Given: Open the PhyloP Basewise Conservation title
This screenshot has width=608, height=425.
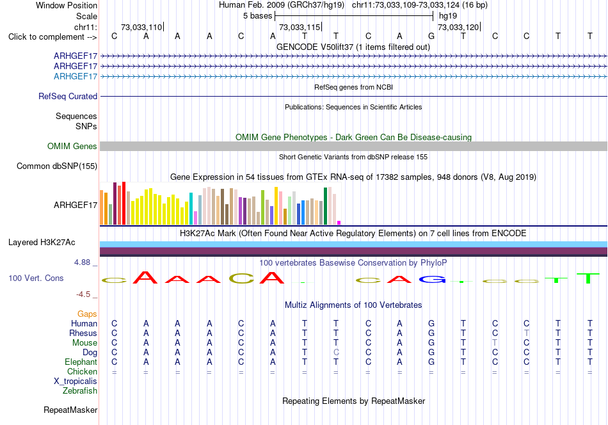Looking at the screenshot, I should tap(353, 263).
